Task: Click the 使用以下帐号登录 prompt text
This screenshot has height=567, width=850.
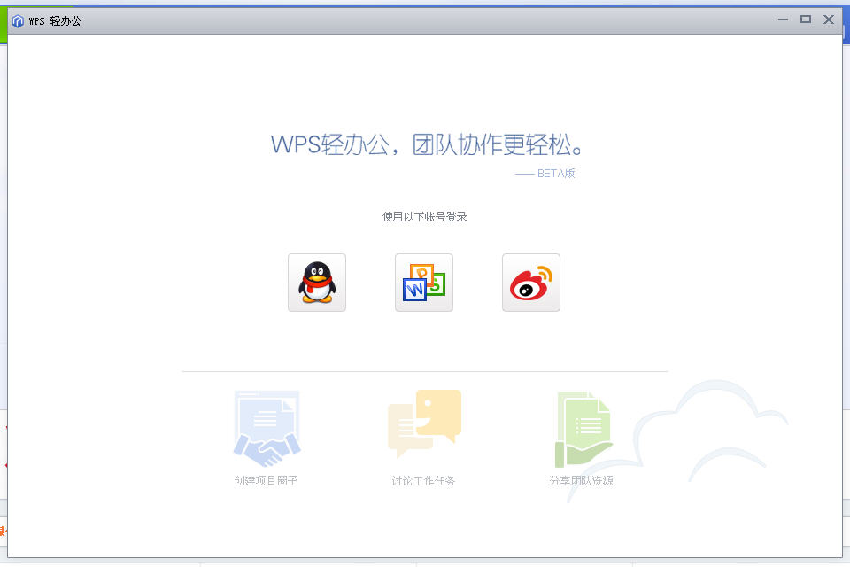Action: pos(424,216)
